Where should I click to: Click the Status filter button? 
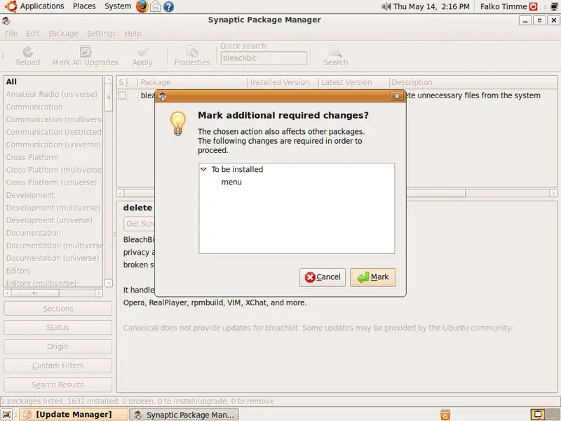(58, 328)
